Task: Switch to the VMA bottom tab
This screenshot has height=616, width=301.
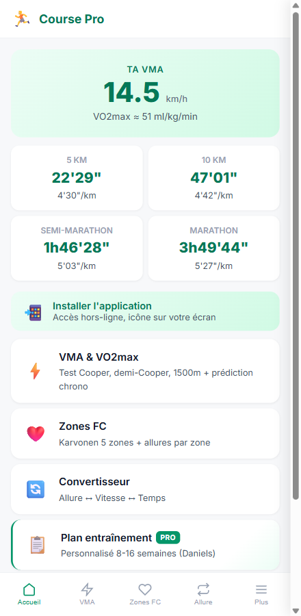Action: click(x=87, y=593)
